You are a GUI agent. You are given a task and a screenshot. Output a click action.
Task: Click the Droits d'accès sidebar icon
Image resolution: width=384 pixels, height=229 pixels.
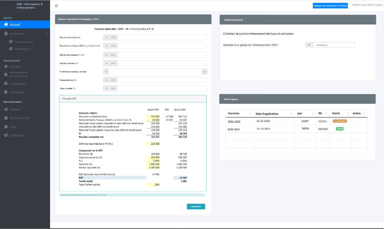(6, 118)
